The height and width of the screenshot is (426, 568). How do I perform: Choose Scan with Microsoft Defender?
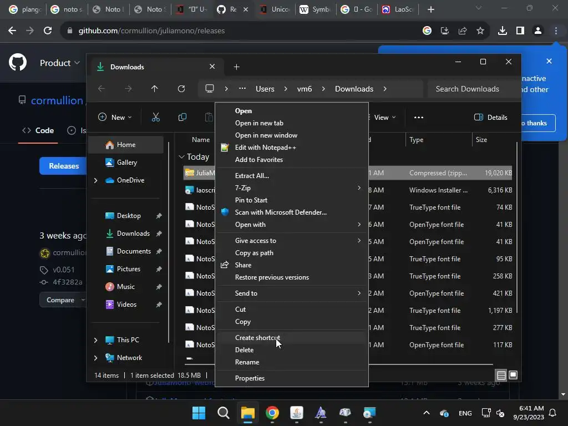click(292, 212)
